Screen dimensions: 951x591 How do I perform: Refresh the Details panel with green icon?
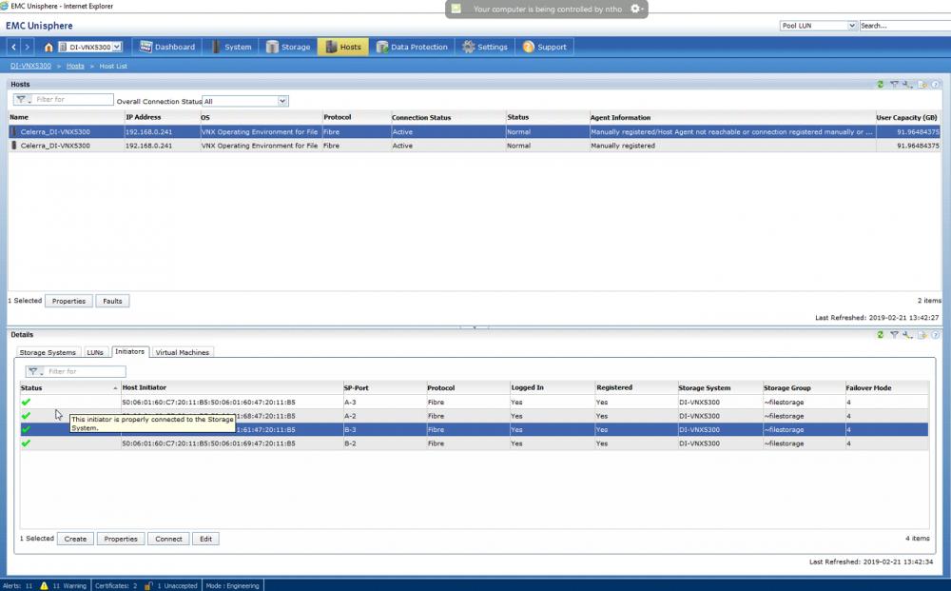click(x=880, y=335)
